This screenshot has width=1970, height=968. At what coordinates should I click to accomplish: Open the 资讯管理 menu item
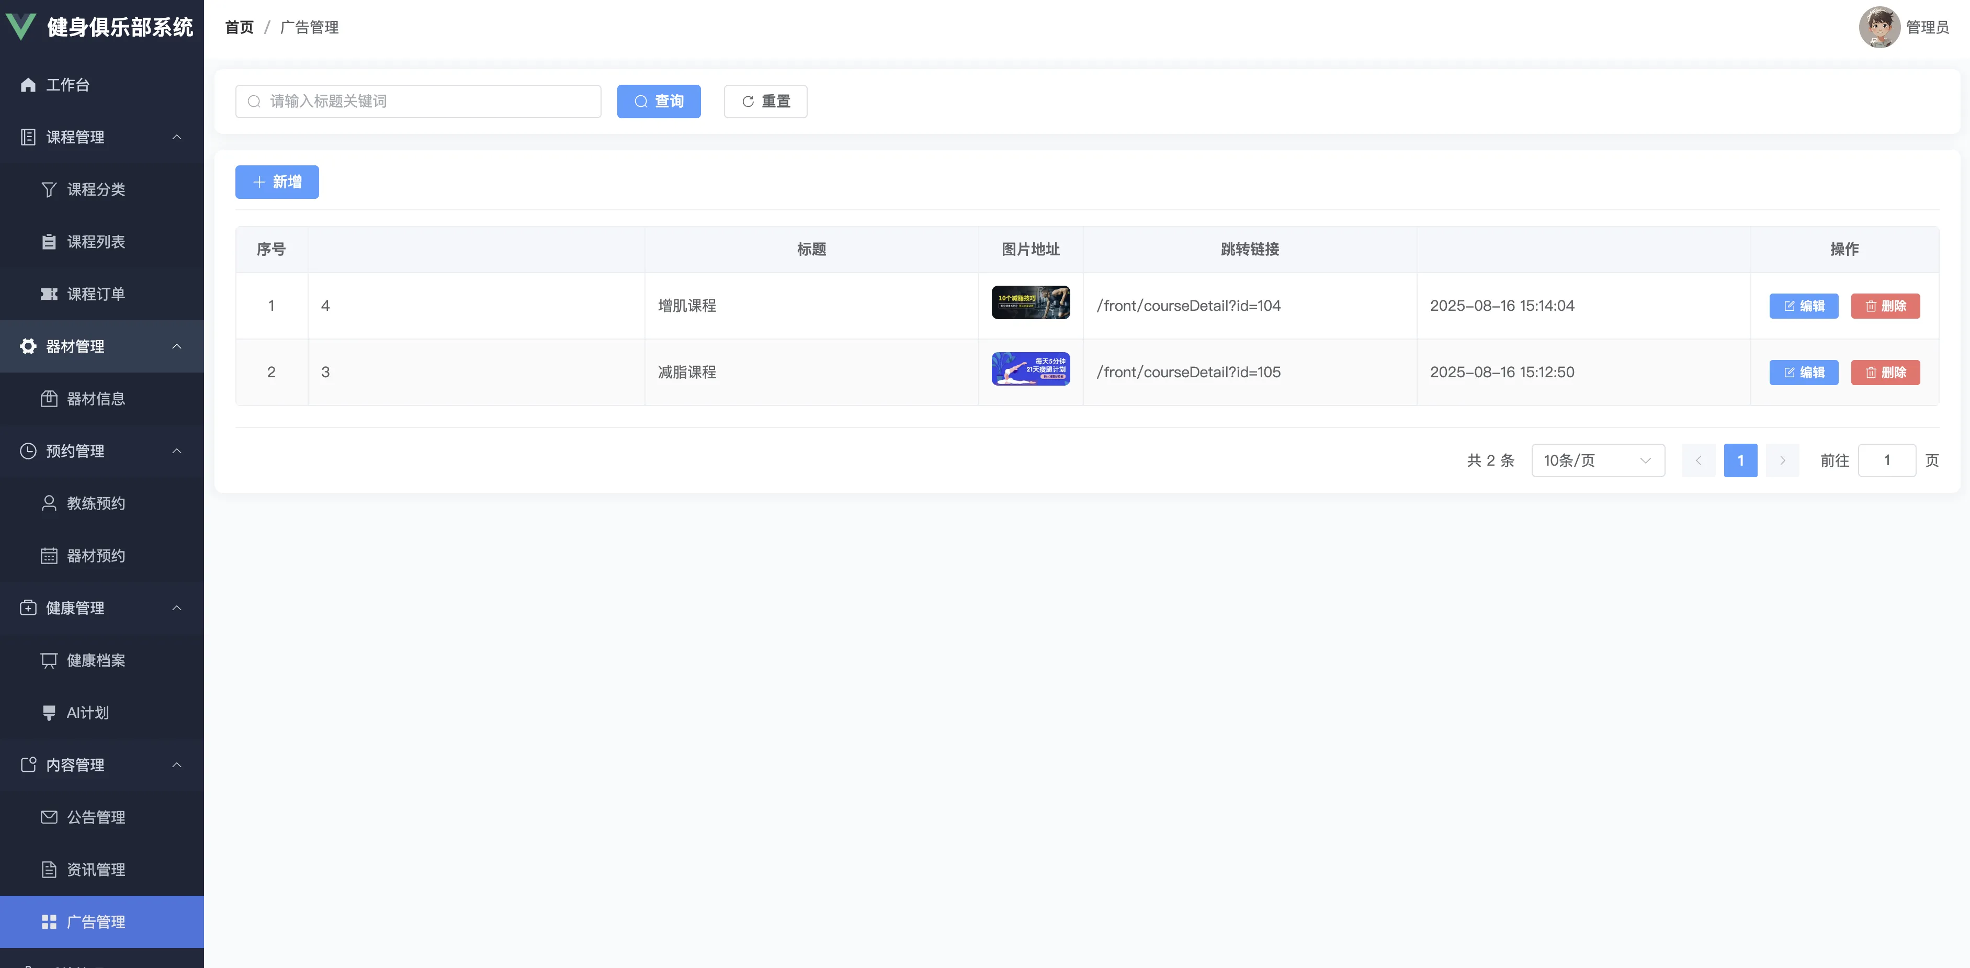pos(96,870)
